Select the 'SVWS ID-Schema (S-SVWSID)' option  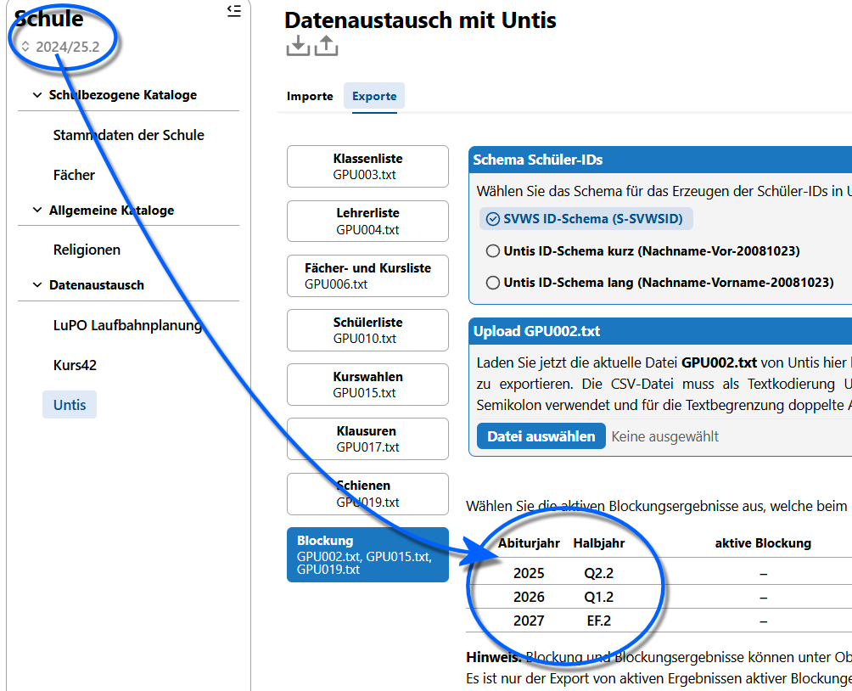pyautogui.click(x=584, y=218)
